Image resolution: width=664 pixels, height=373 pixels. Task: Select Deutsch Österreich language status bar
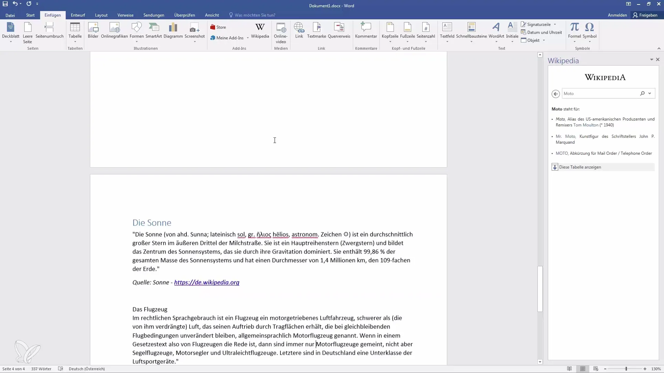pyautogui.click(x=87, y=369)
